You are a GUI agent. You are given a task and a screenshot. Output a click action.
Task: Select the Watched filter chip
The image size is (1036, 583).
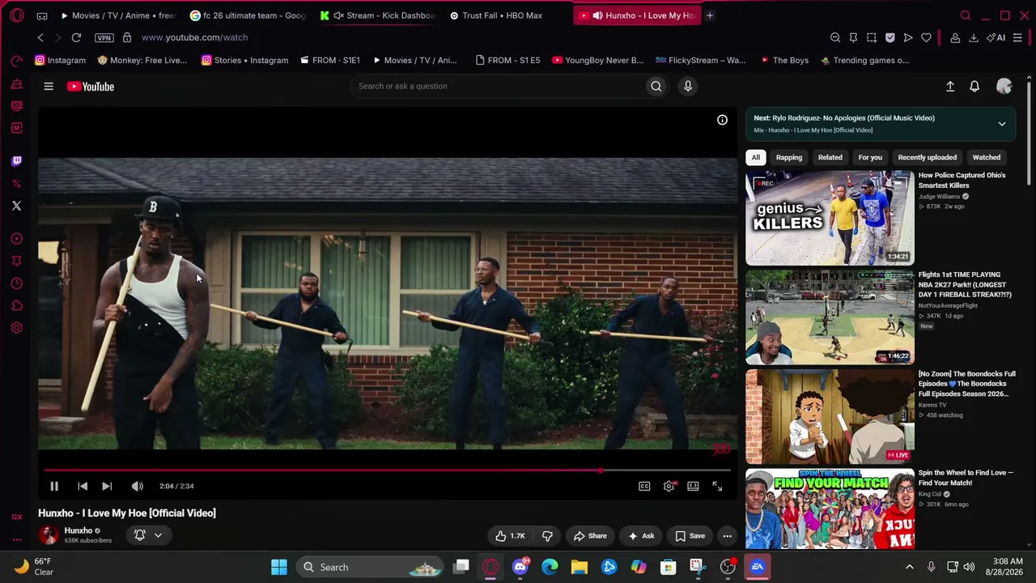coord(987,157)
